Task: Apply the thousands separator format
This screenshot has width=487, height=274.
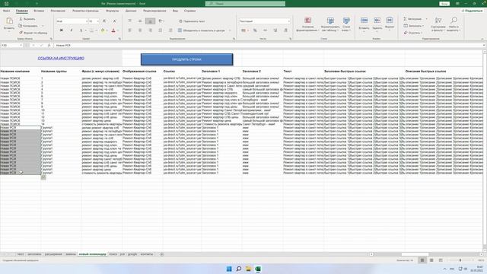Action: point(265,30)
